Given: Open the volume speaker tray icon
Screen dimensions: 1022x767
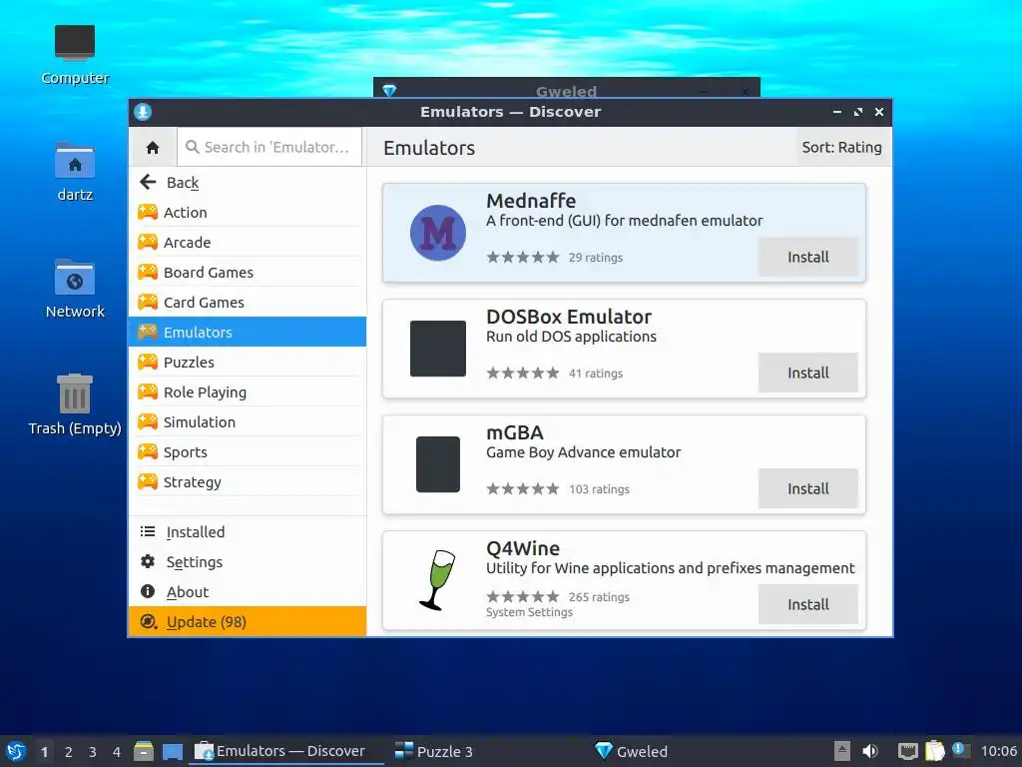Looking at the screenshot, I should 870,751.
